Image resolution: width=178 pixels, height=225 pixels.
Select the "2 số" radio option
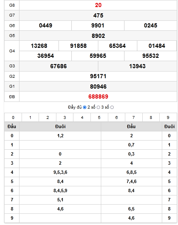[98, 107]
